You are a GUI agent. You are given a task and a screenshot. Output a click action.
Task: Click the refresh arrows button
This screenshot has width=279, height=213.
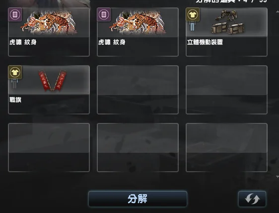click(x=252, y=199)
